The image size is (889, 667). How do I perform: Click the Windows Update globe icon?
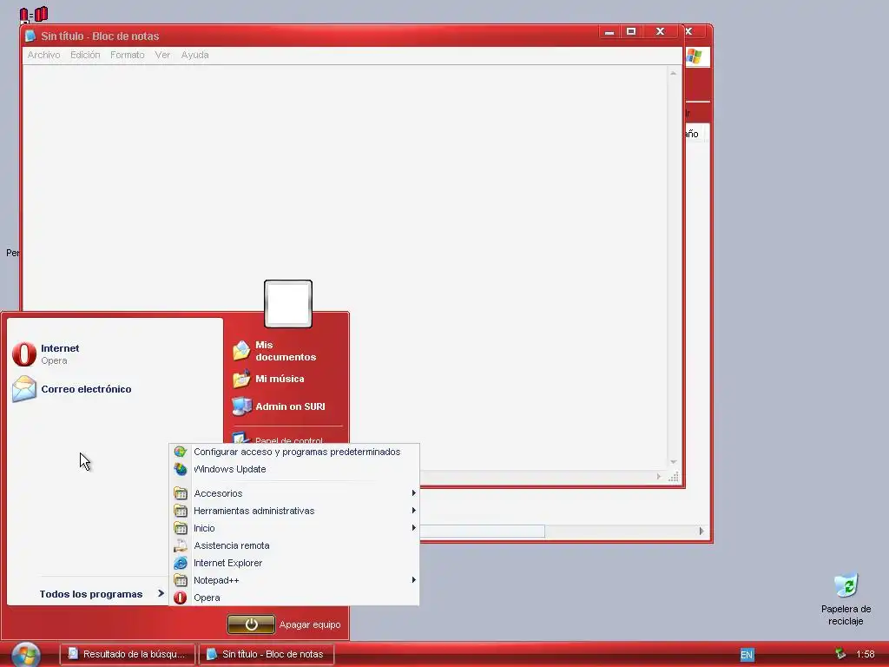coord(181,469)
